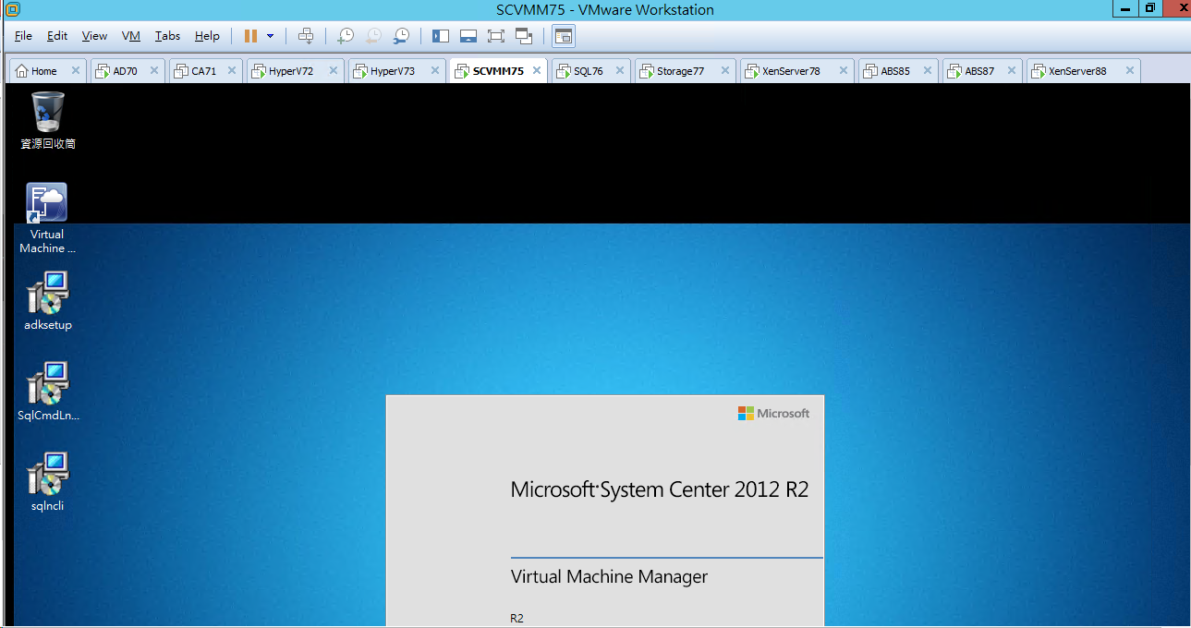The image size is (1191, 628).
Task: Select the Virtual Machine Manager console shortcut
Action: (47, 218)
